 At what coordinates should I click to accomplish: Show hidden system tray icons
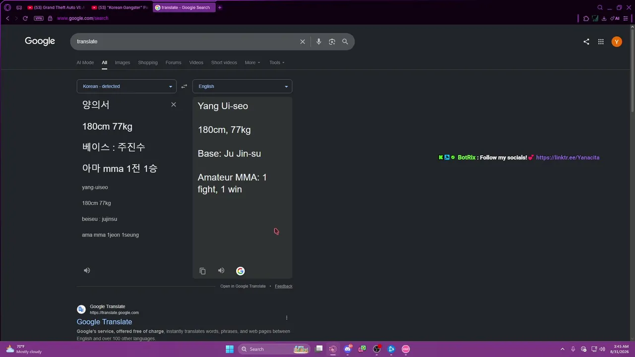pos(563,349)
